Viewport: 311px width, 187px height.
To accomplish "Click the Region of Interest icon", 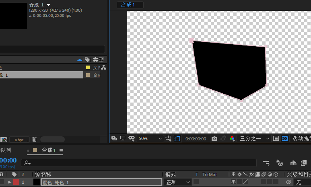I will pos(276,138).
